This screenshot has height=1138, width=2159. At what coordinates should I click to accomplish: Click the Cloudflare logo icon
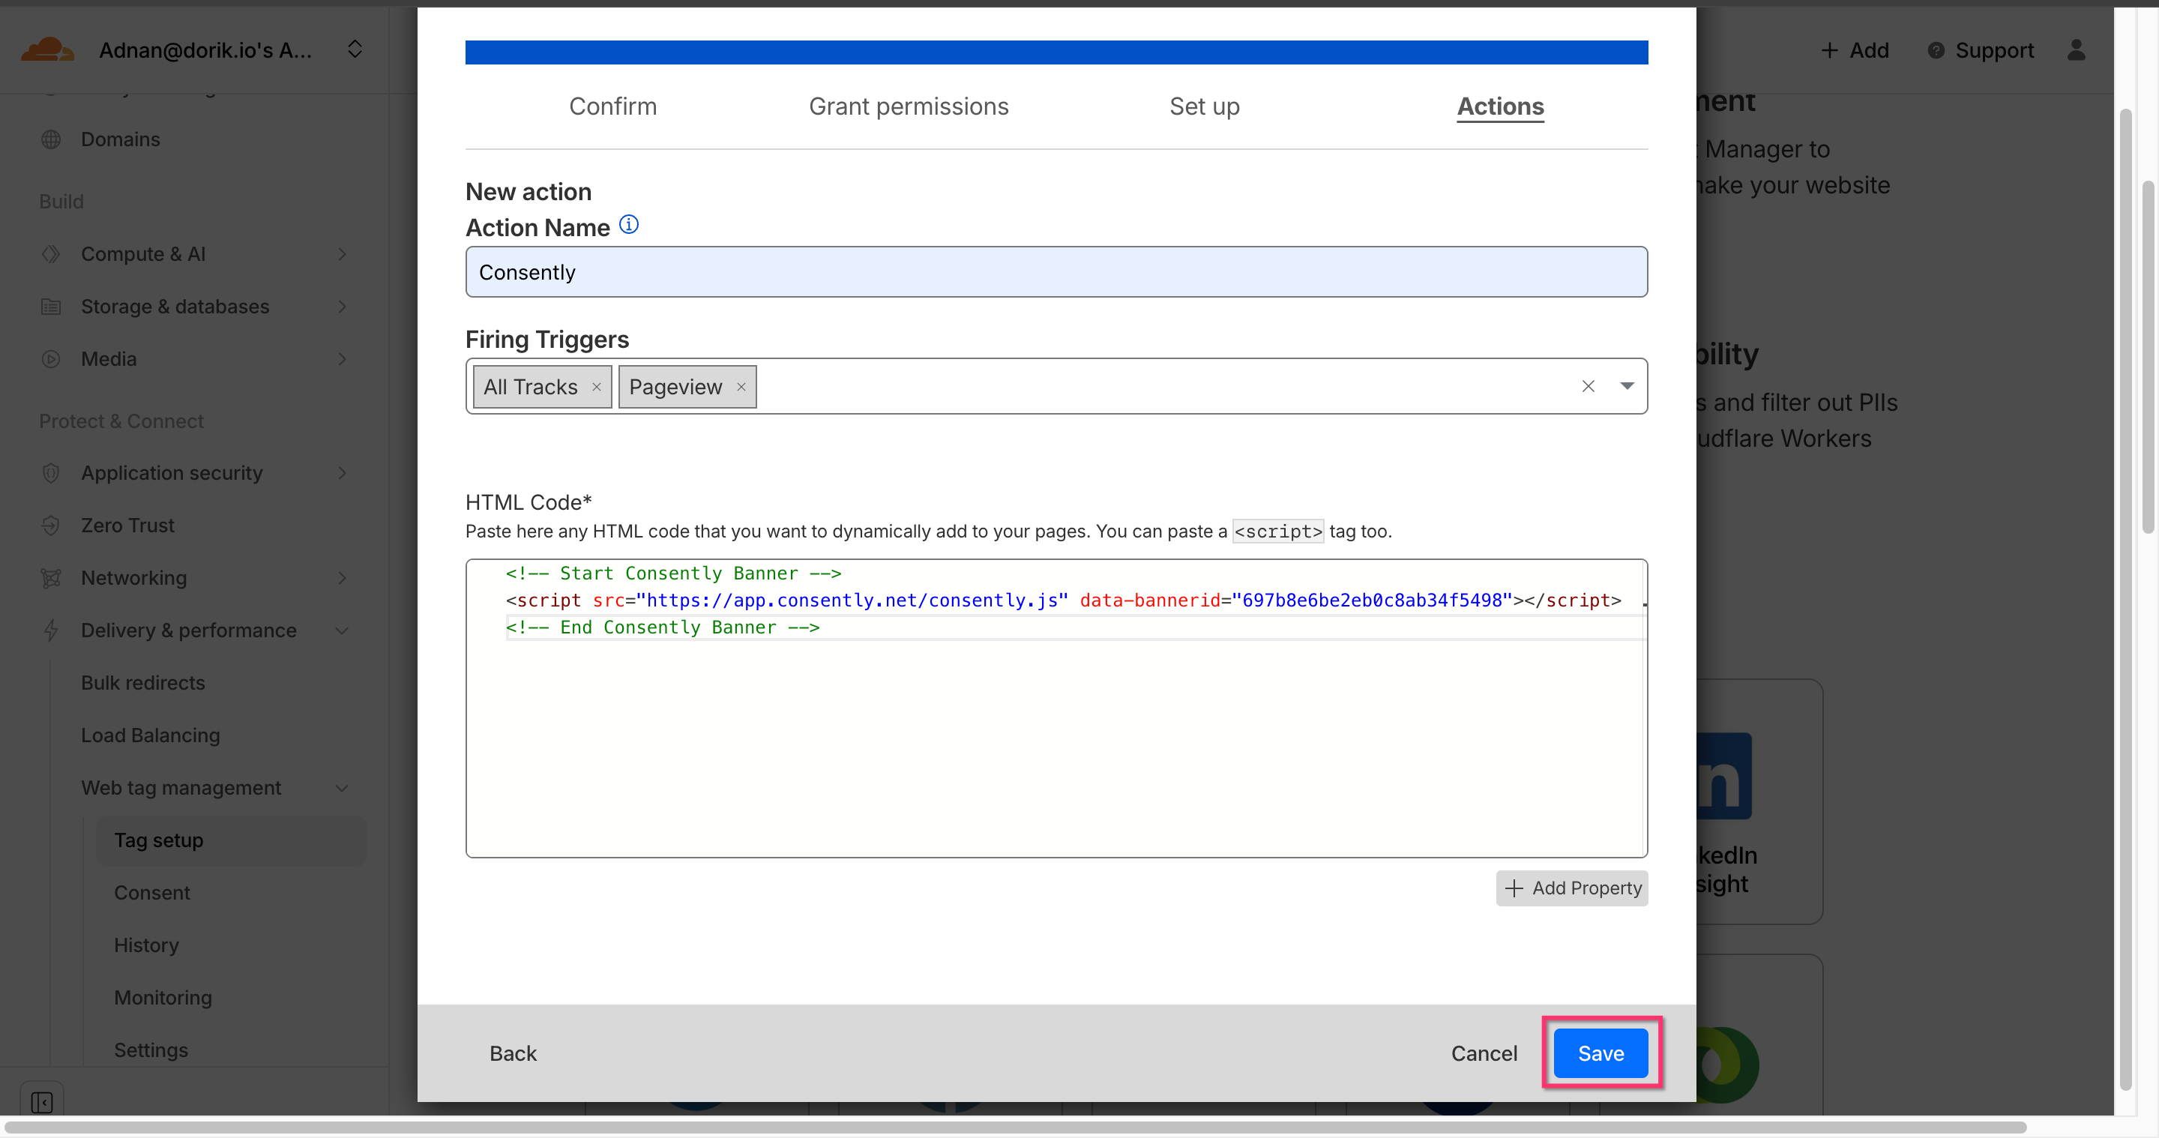pyautogui.click(x=47, y=49)
